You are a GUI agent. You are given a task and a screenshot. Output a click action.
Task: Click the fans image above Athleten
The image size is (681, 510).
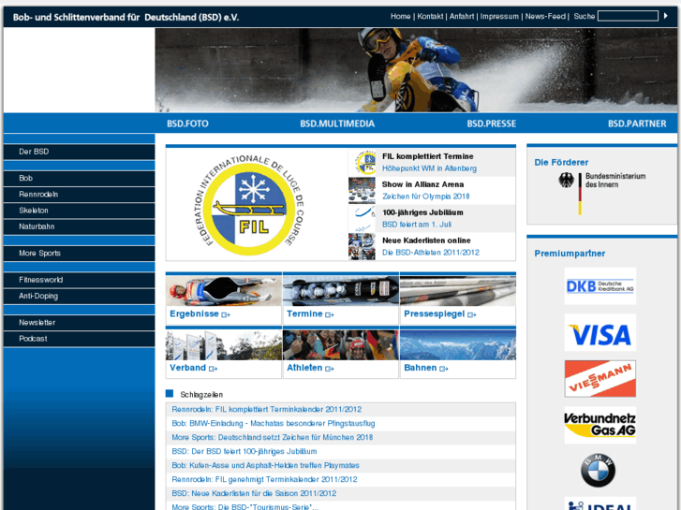pos(341,344)
